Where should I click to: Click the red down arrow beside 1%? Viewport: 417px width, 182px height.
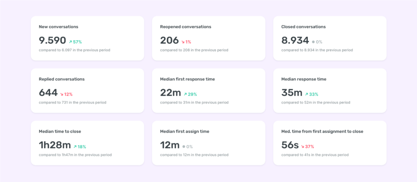(x=183, y=42)
